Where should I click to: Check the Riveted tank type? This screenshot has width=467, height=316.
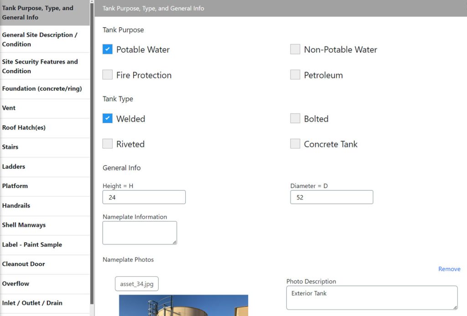108,144
